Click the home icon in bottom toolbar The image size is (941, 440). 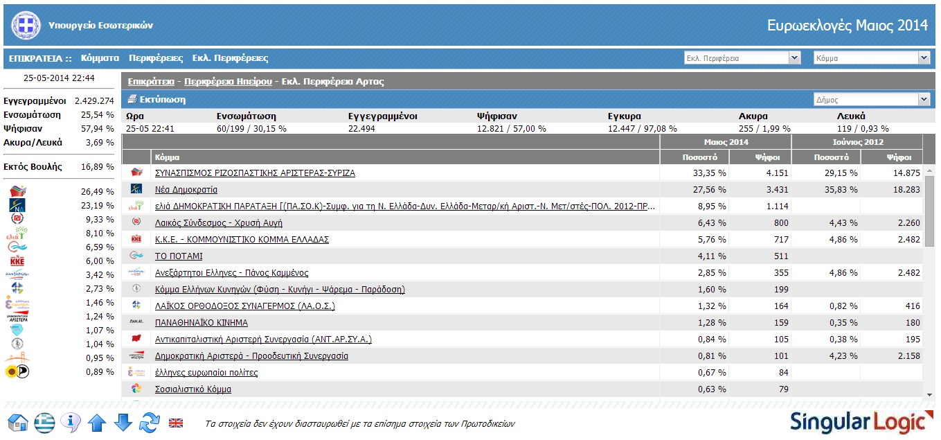(x=18, y=421)
